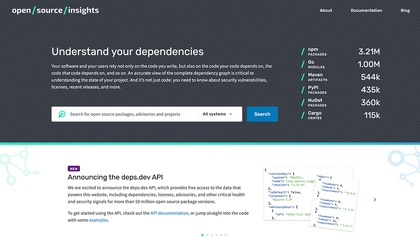The width and height of the screenshot is (420, 247).
Task: Open the API documentation link
Action: [x=169, y=213]
